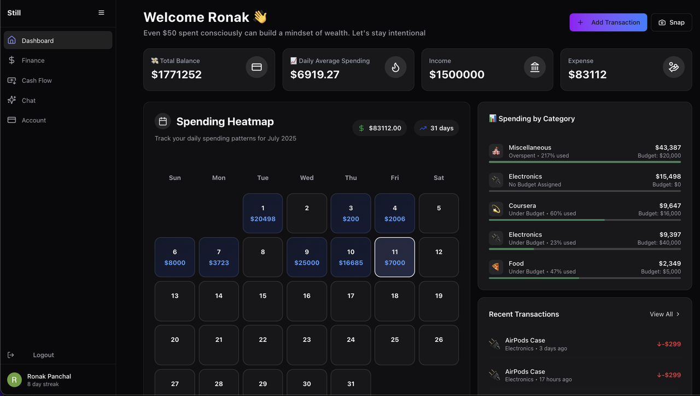Viewport: 700px width, 396px height.
Task: Click the Ronak Panchal profile name
Action: pyautogui.click(x=49, y=376)
